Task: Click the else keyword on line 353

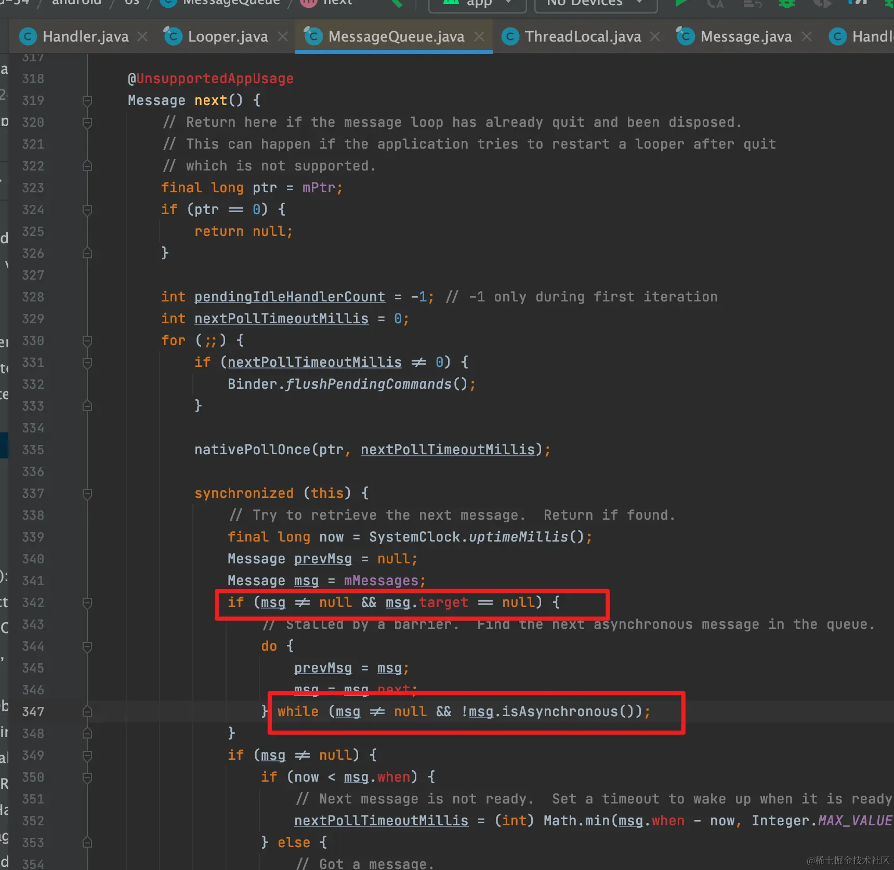Action: pyautogui.click(x=294, y=842)
